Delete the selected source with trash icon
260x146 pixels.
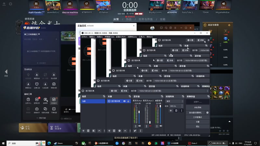[x=114, y=131]
